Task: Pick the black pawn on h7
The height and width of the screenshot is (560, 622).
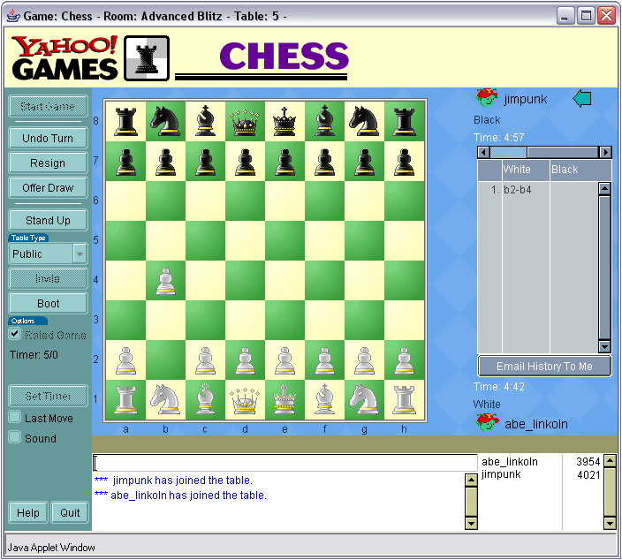Action: tap(404, 162)
